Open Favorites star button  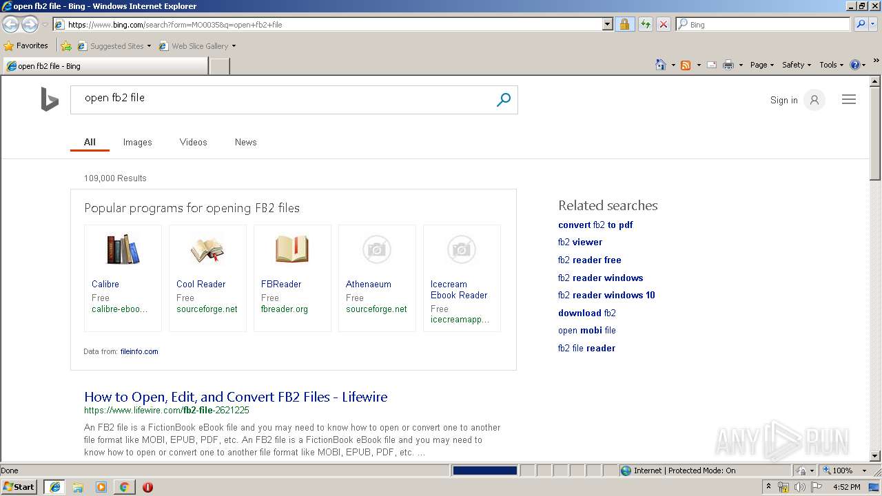pos(26,45)
